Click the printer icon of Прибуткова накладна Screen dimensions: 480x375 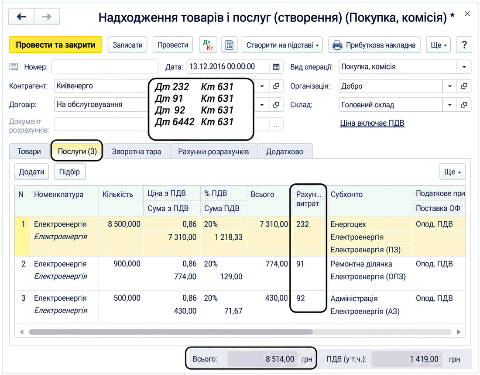(337, 45)
